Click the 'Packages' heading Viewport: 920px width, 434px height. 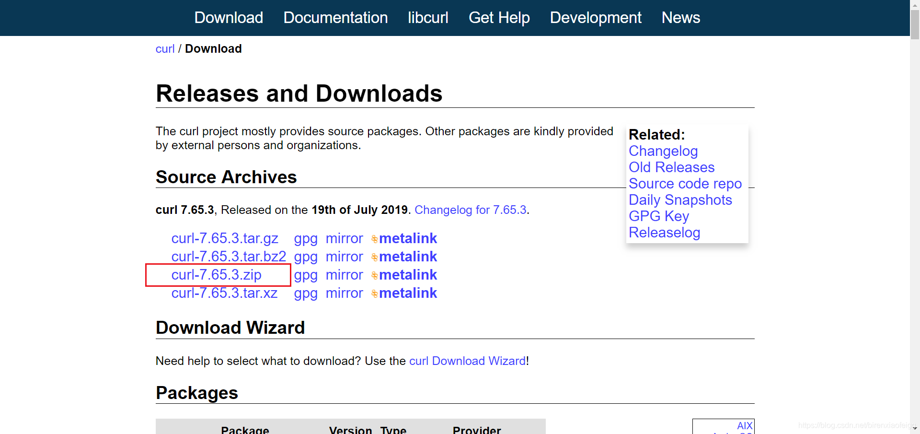click(x=197, y=393)
